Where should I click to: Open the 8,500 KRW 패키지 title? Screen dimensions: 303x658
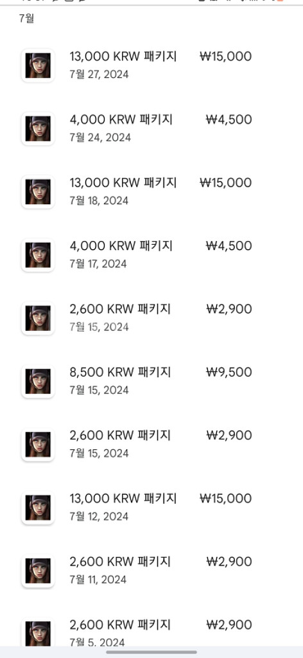(x=120, y=372)
